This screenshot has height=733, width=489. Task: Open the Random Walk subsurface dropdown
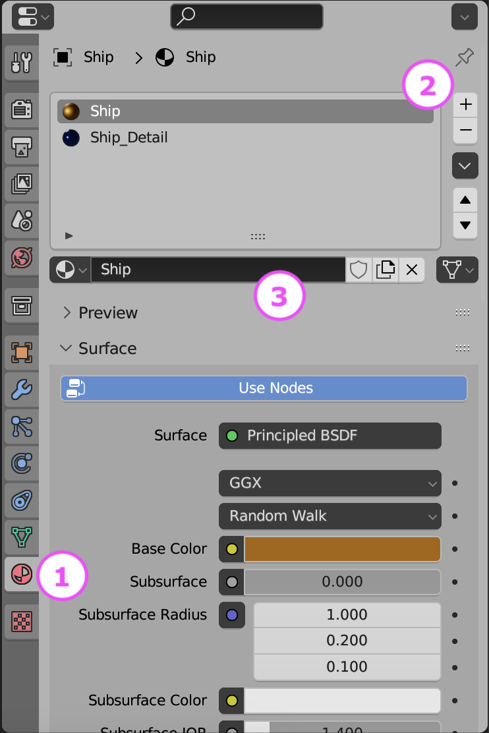tap(330, 516)
